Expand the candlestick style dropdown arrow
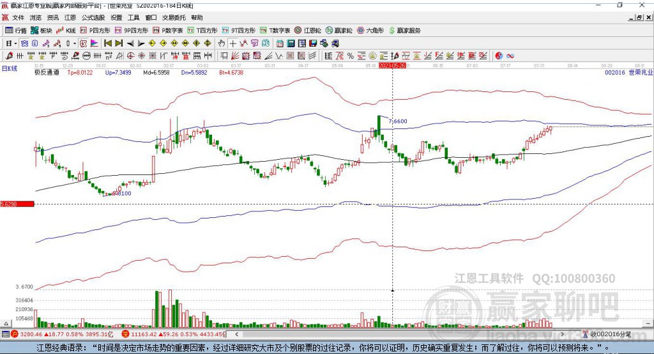Viewport: 654px width, 354px height. pos(75,43)
